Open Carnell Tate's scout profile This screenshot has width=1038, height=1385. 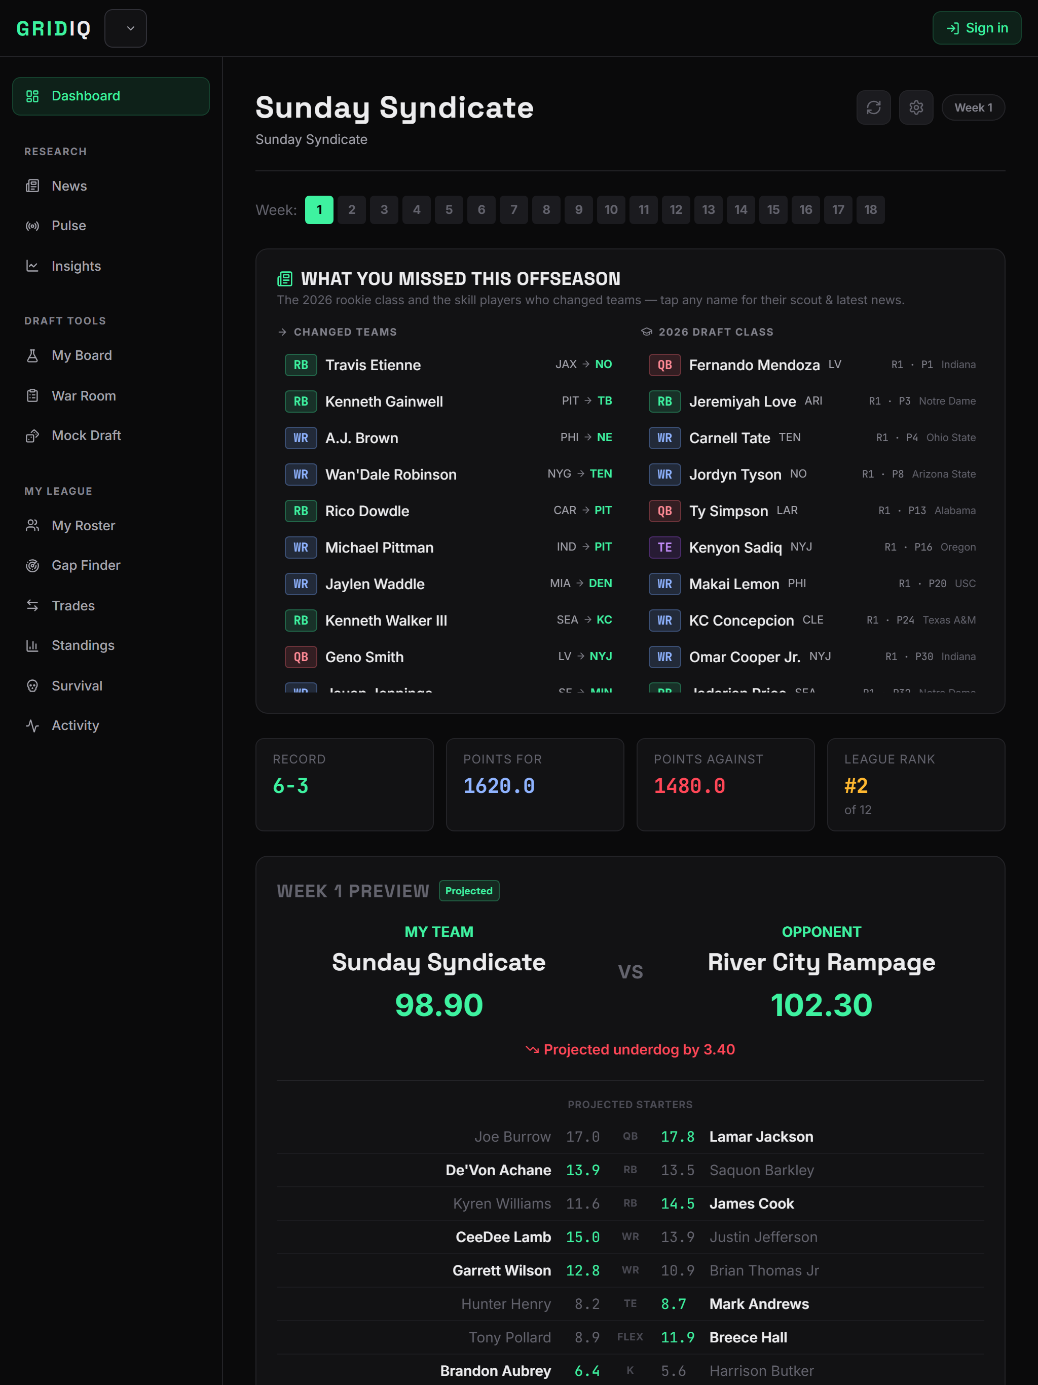(x=729, y=439)
